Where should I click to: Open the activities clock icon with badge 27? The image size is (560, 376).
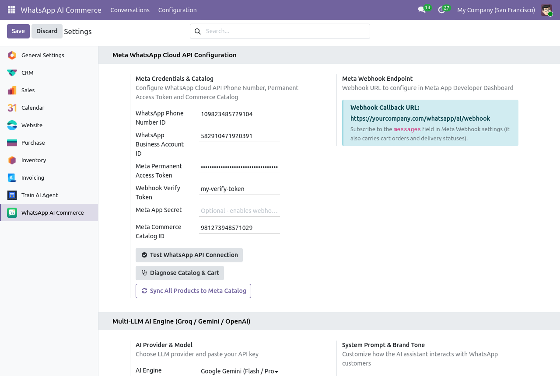(444, 10)
